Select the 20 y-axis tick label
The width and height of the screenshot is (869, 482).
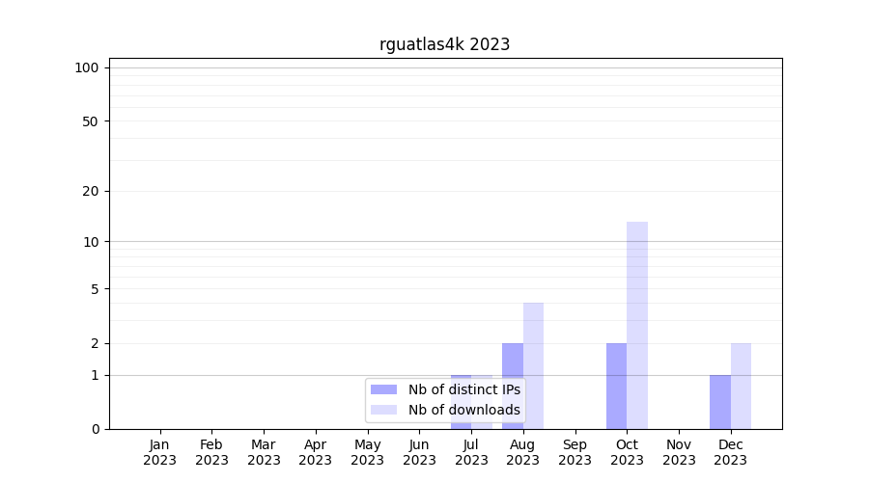pyautogui.click(x=91, y=191)
